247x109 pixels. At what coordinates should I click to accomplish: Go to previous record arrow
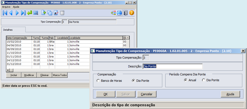click(11, 13)
